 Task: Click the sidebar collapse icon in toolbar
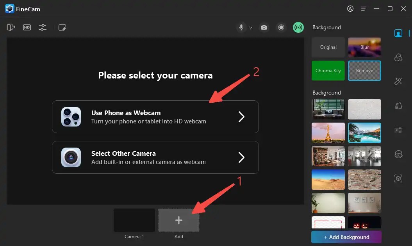point(11,27)
